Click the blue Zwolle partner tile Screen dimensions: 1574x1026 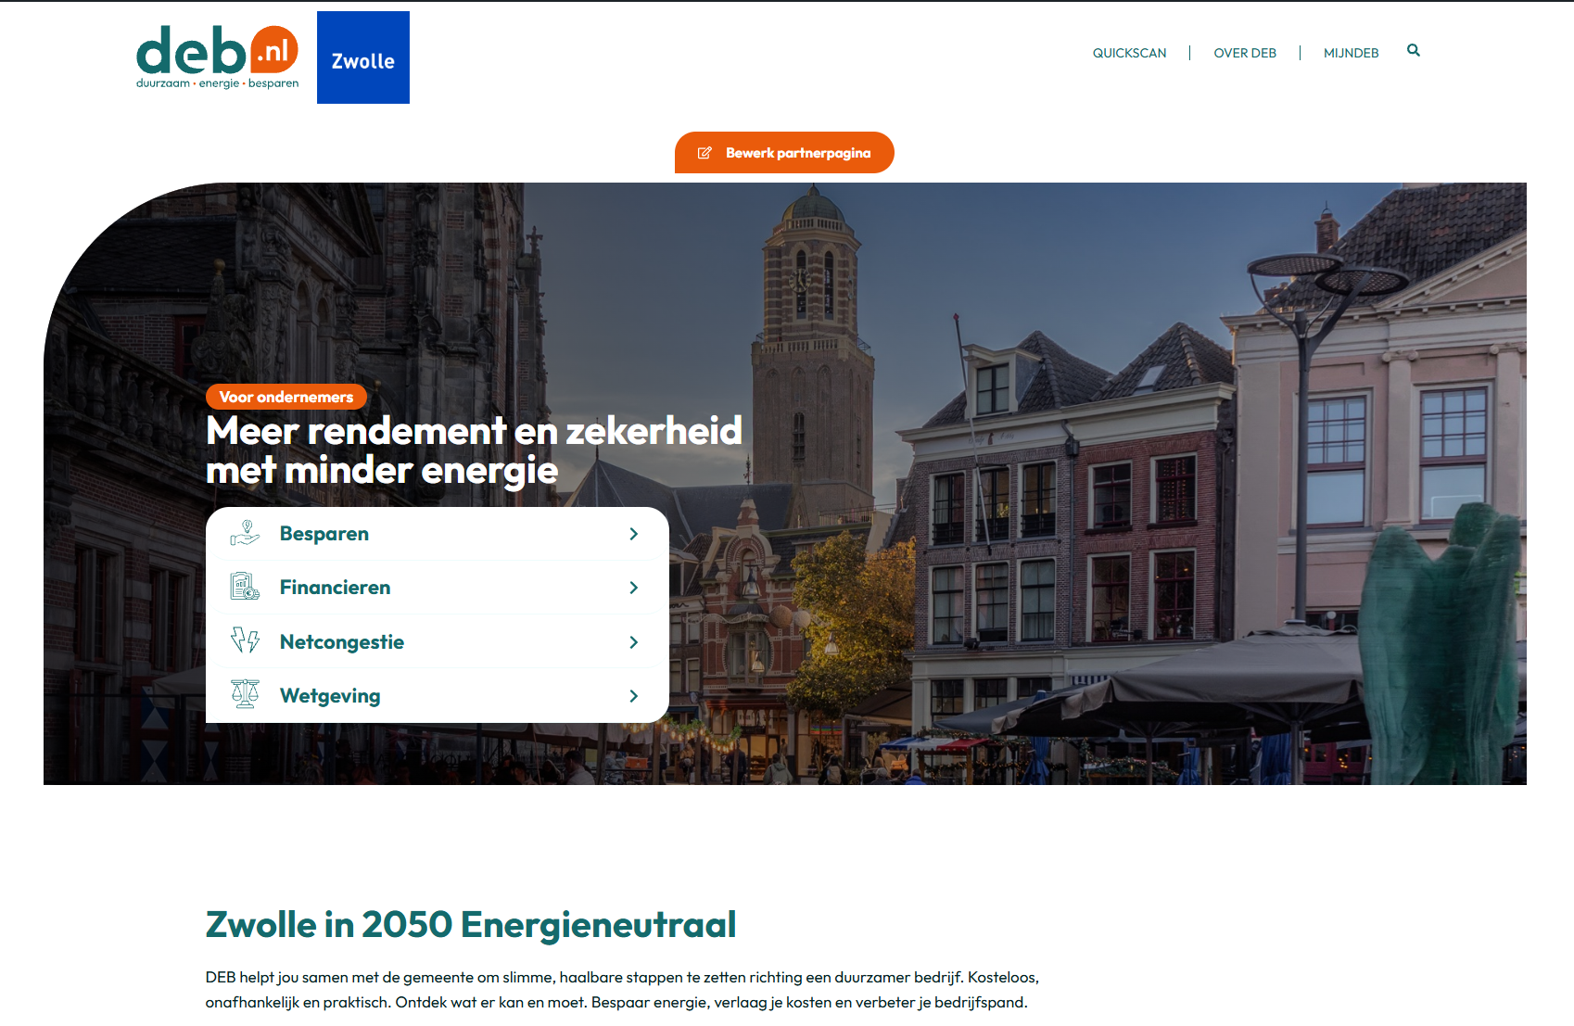[x=363, y=57]
